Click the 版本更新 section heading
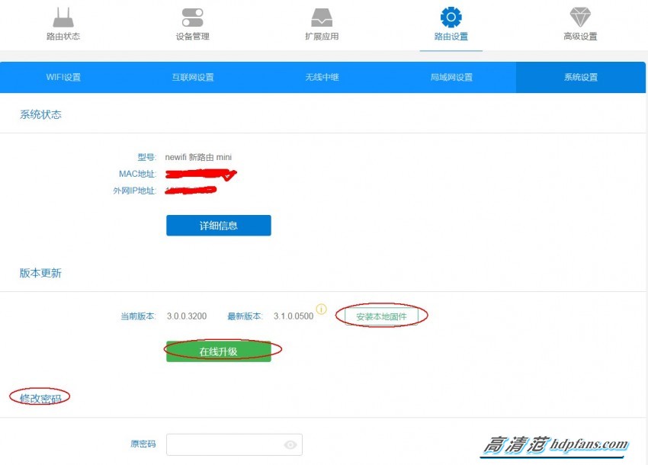Viewport: 648px width, 465px height. [x=39, y=272]
